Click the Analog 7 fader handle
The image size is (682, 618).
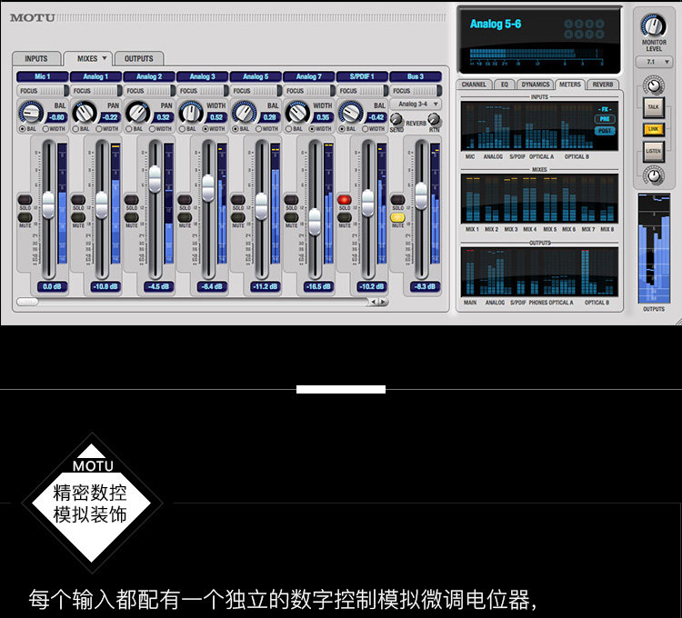click(x=315, y=222)
